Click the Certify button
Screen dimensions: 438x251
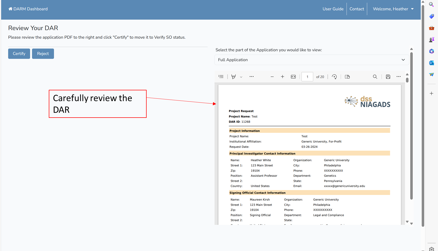19,53
